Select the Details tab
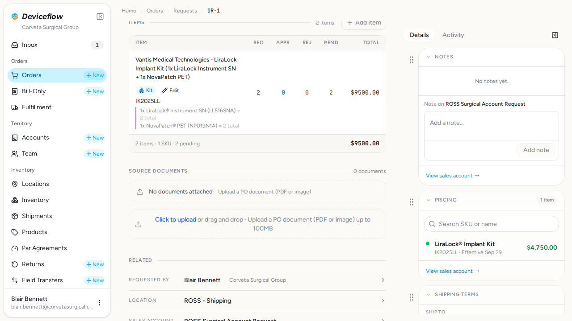 [x=419, y=35]
